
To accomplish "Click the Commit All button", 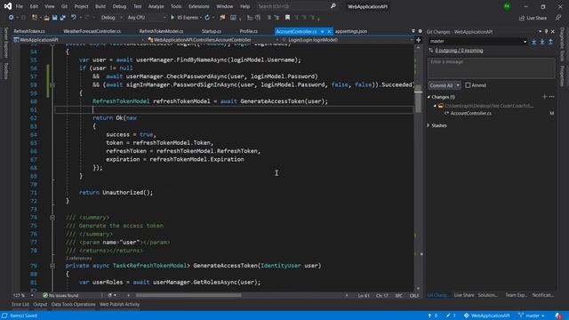I will [x=441, y=85].
